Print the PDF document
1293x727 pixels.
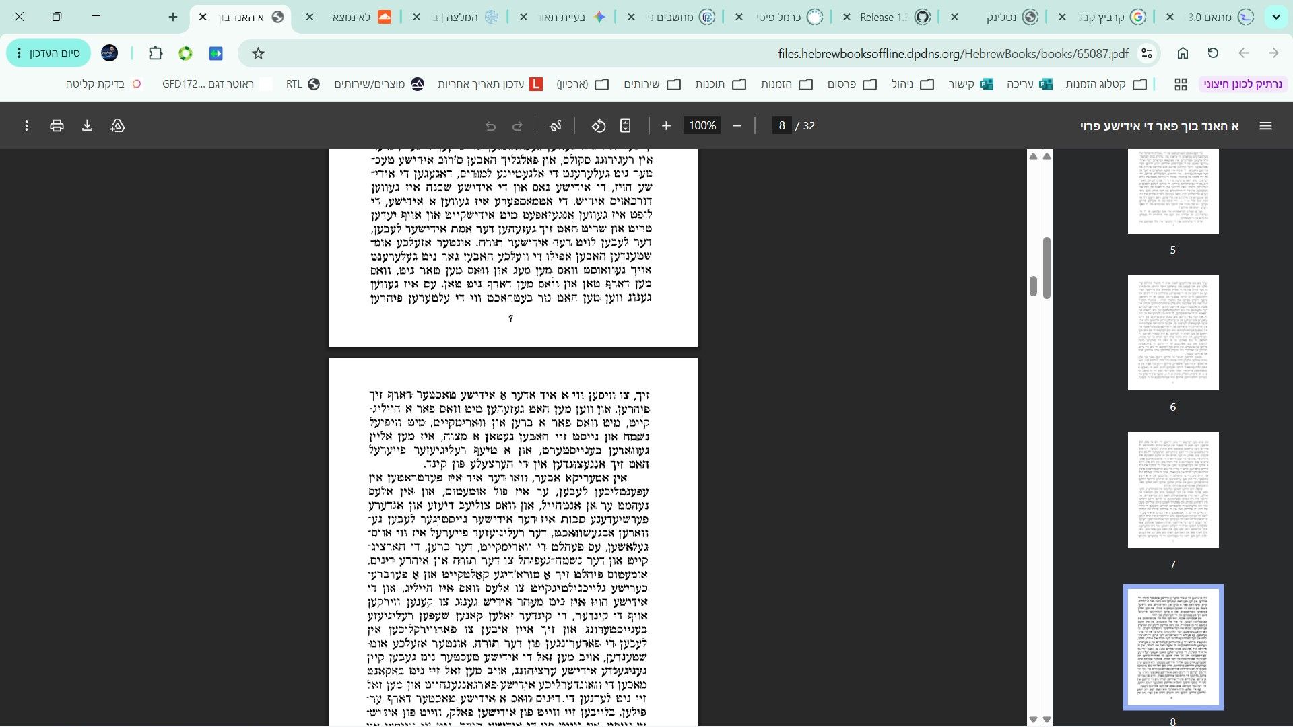coord(57,126)
